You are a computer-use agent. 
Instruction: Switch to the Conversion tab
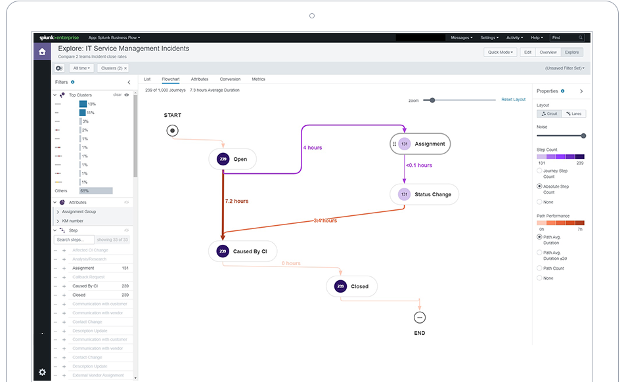(230, 79)
